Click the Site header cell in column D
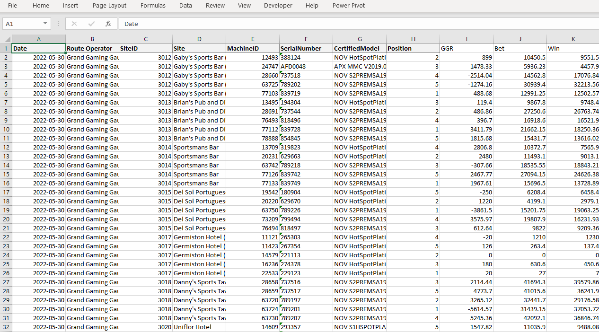This screenshot has width=599, height=332. [199, 48]
